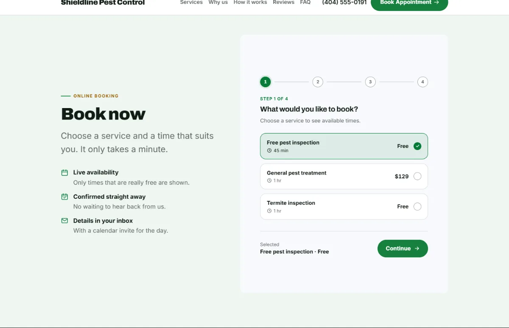
Task: Click the ONLINE BOOKING label
Action: pyautogui.click(x=96, y=96)
